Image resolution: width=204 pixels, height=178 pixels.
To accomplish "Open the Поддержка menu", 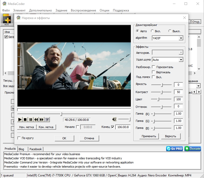I will (x=121, y=10).
